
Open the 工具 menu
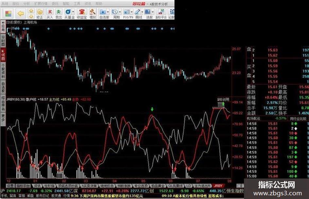point(77,4)
